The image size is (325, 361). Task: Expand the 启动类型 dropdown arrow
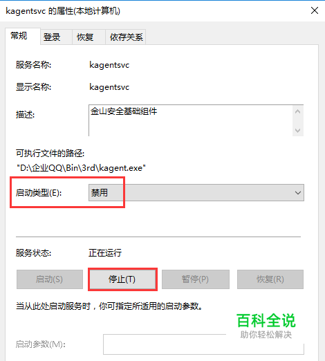[298, 192]
